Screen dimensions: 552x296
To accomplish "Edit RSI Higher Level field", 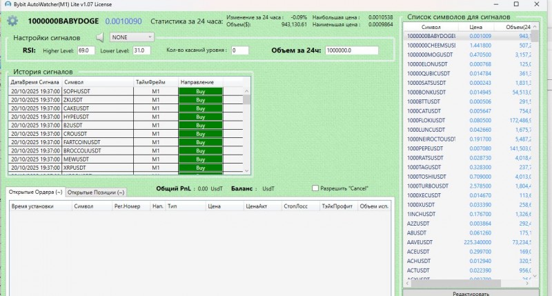I will 86,50.
